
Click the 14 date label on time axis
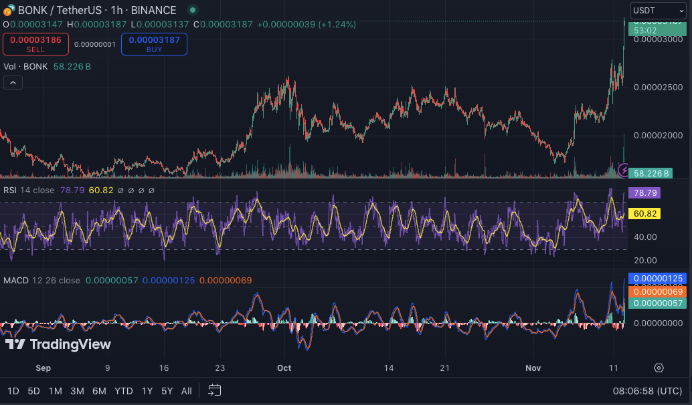[x=389, y=368]
